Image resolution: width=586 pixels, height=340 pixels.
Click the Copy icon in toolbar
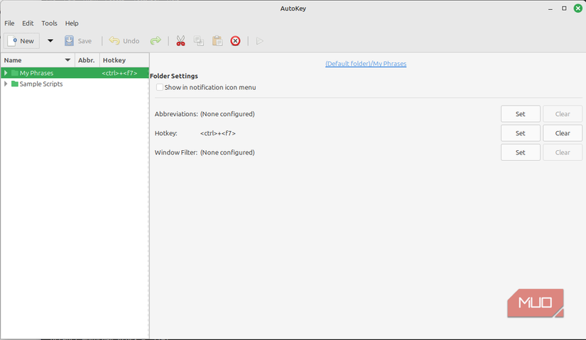pyautogui.click(x=199, y=40)
